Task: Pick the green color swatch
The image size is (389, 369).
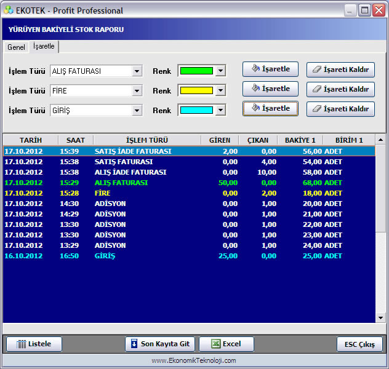Action: 196,71
